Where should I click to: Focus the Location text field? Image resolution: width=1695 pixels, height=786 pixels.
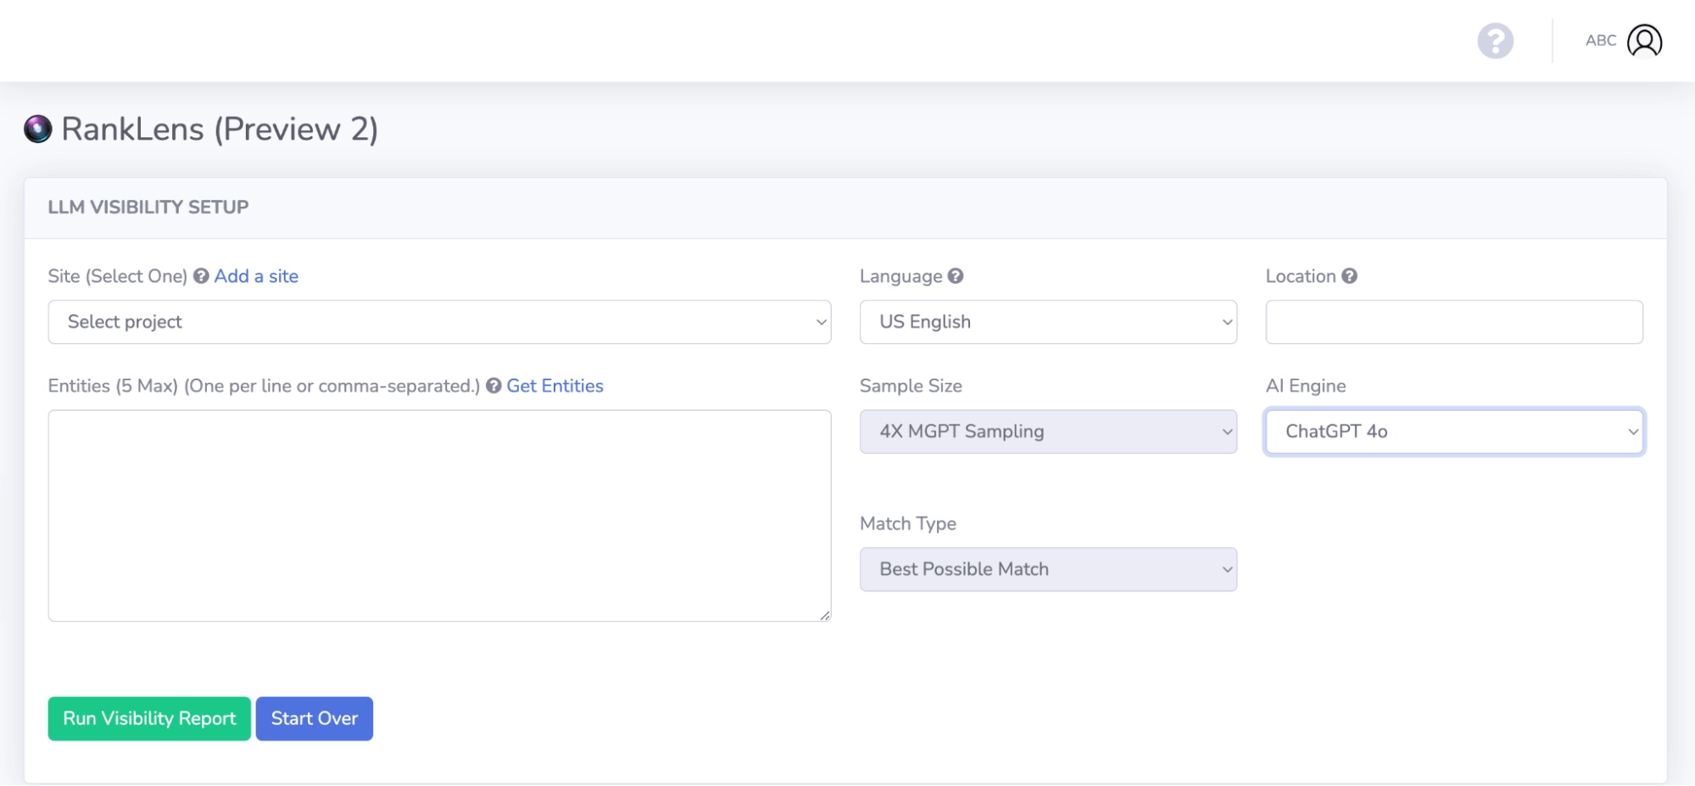coord(1454,322)
